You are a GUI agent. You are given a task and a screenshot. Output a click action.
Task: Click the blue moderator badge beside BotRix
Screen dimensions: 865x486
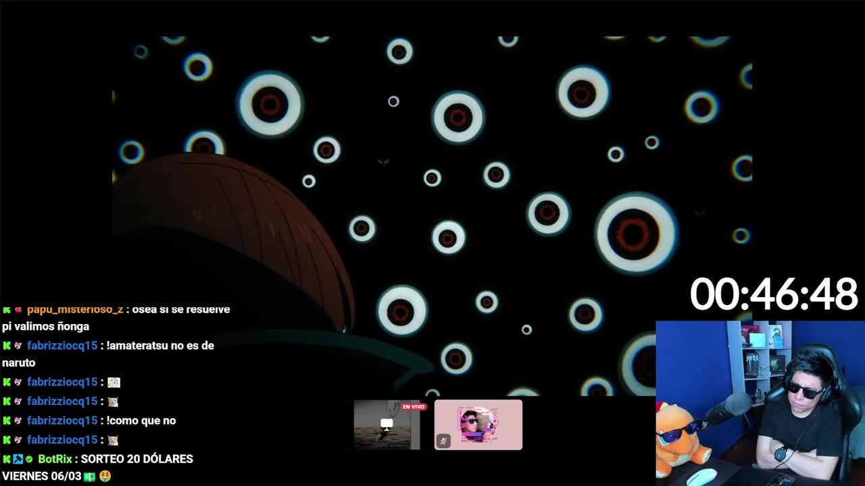18,459
